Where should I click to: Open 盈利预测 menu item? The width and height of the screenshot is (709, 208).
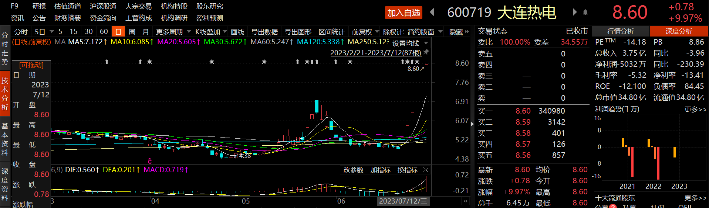(210, 18)
